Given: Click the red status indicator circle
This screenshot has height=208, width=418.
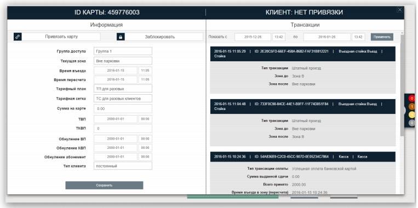Looking at the screenshot, I should tap(411, 99).
